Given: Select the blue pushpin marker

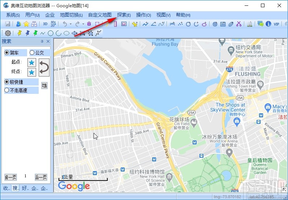Looking at the screenshot, I should [27, 33].
